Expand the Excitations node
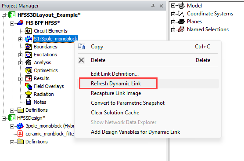244x161 pixels. pos(20,55)
